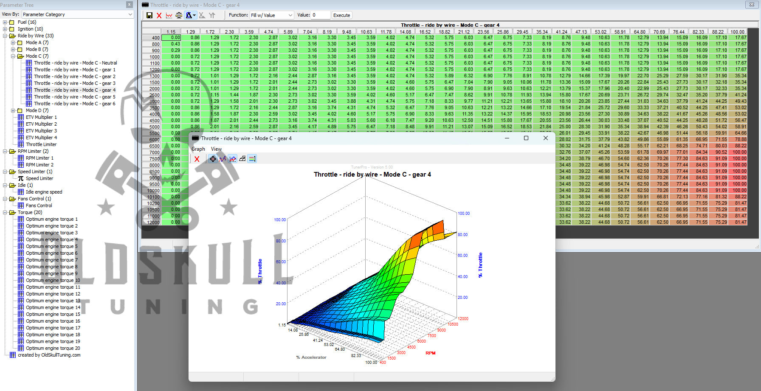Toggle the line chart view button
This screenshot has width=761, height=391.
[233, 159]
